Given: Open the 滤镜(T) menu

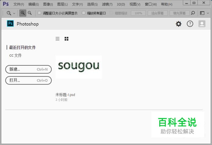Looking at the screenshot, I should click(107, 4).
